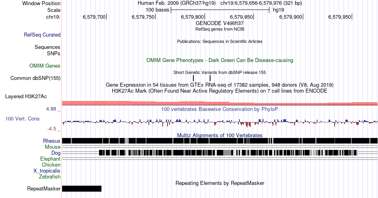Click 'Multiz Alignments of 100 Vertebrates' title

pos(220,135)
